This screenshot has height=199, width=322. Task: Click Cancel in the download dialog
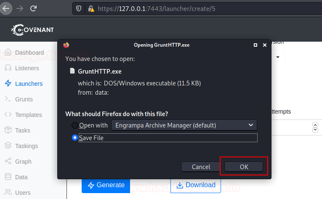coord(201,167)
